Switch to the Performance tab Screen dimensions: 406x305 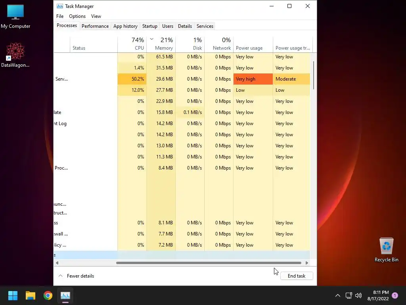95,26
